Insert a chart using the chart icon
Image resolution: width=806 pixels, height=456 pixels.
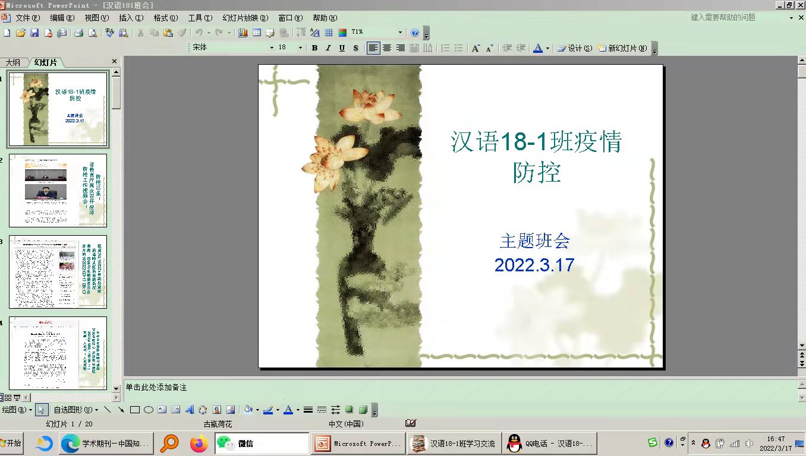[x=243, y=33]
